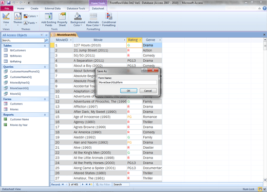Collapse the Tables group

(45, 46)
